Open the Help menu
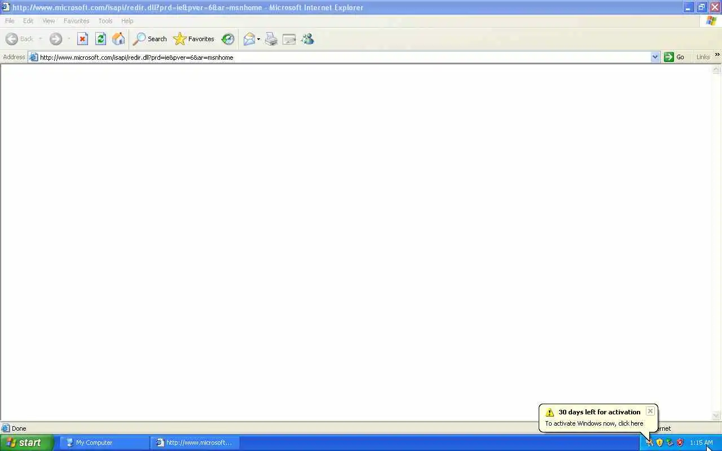This screenshot has width=722, height=451. coord(127,21)
